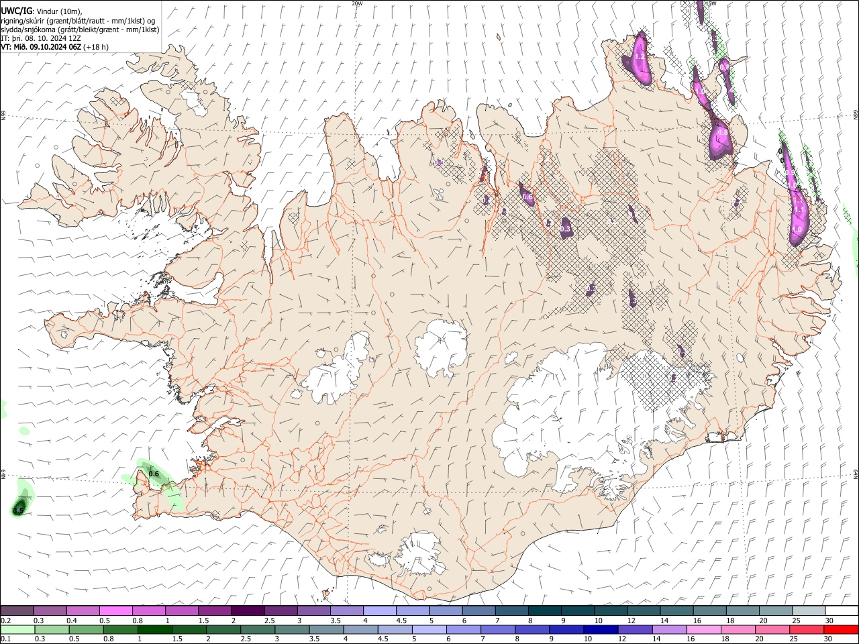Click the 'UWC/IG: Vindur (10m)' title text
This screenshot has height=644, width=859.
click(41, 11)
